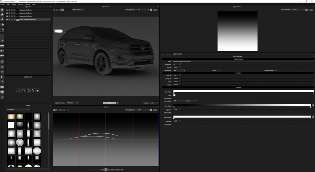Open the Blend Mode Add dropdown
This screenshot has width=315, height=172.
pos(179,70)
